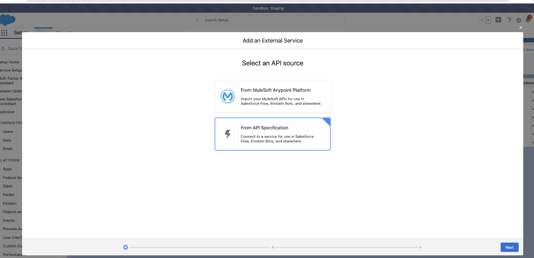The height and width of the screenshot is (258, 534).
Task: Expand Email in sidebar
Action: 8,149
